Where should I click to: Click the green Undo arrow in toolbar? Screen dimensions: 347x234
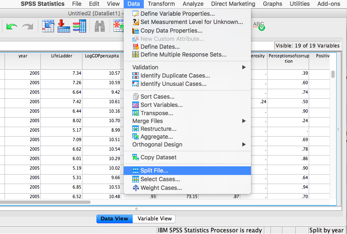point(12,26)
